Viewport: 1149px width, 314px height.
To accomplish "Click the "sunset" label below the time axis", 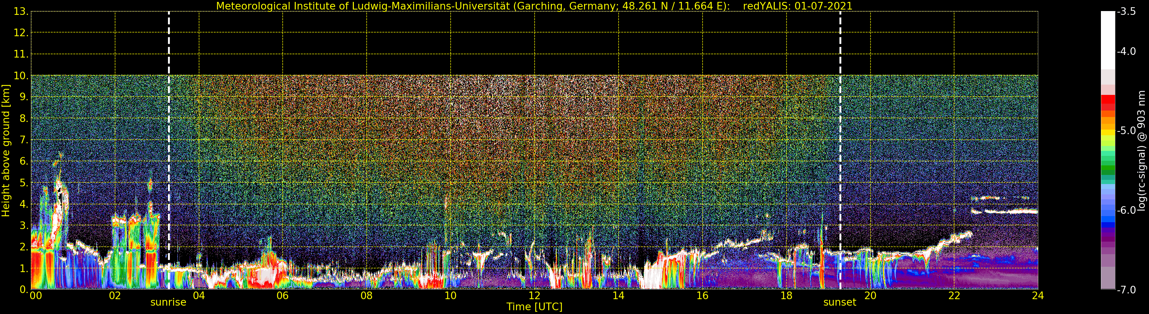I will click(840, 303).
